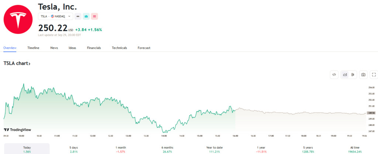Click the teal crown badge icon
This screenshot has height=154, width=378.
click(x=86, y=16)
